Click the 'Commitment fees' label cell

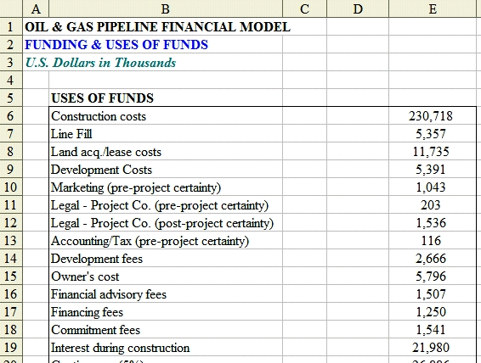point(166,329)
